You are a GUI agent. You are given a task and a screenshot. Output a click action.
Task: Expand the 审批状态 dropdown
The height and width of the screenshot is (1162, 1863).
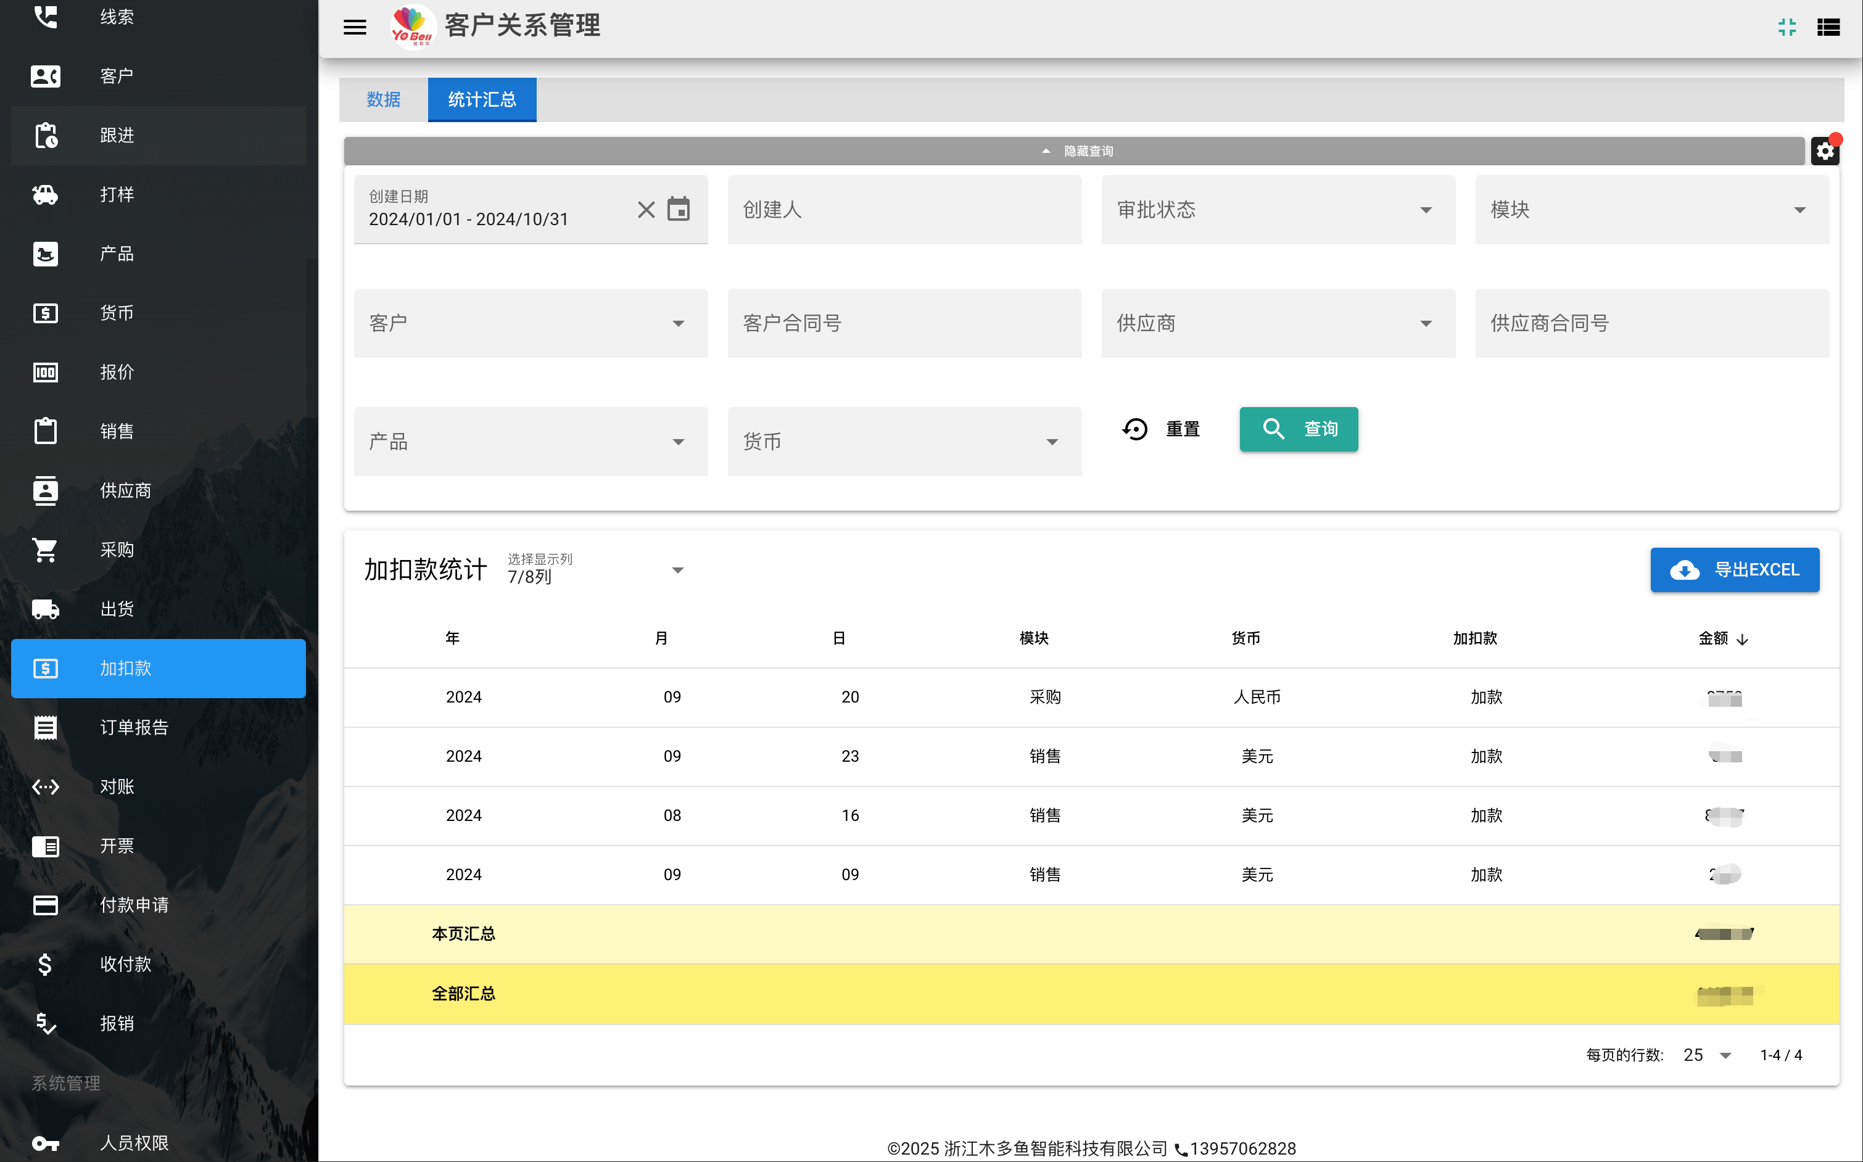point(1278,210)
